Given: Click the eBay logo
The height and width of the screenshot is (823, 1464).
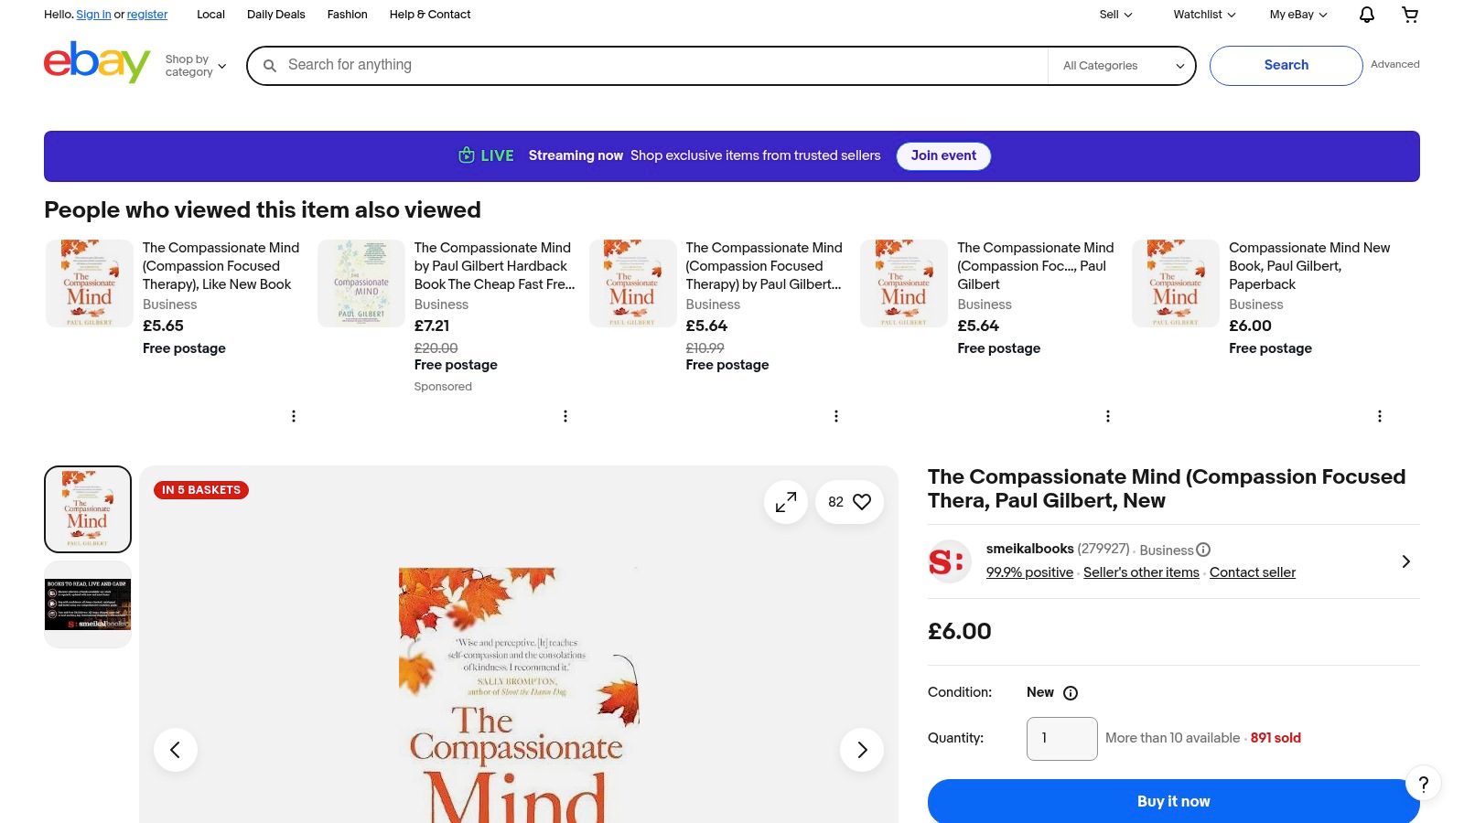Looking at the screenshot, I should (95, 62).
